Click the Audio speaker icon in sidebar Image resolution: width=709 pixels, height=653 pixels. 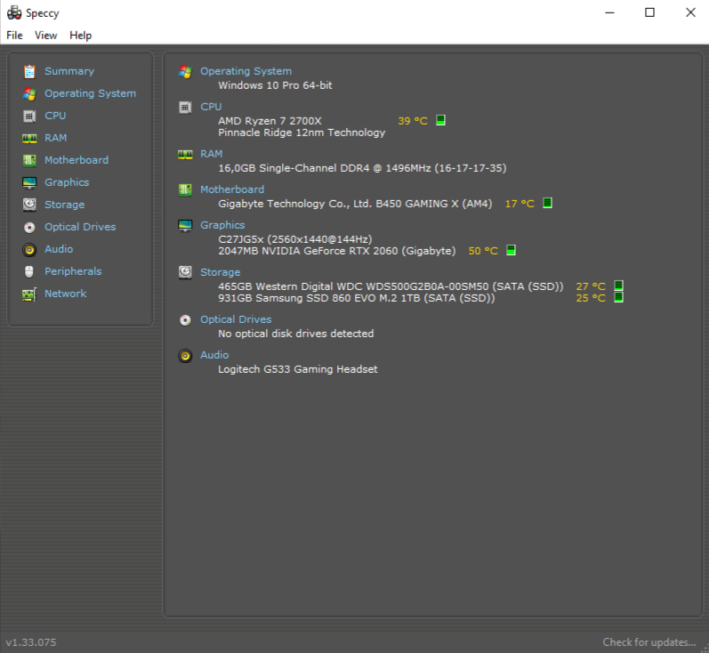[29, 250]
